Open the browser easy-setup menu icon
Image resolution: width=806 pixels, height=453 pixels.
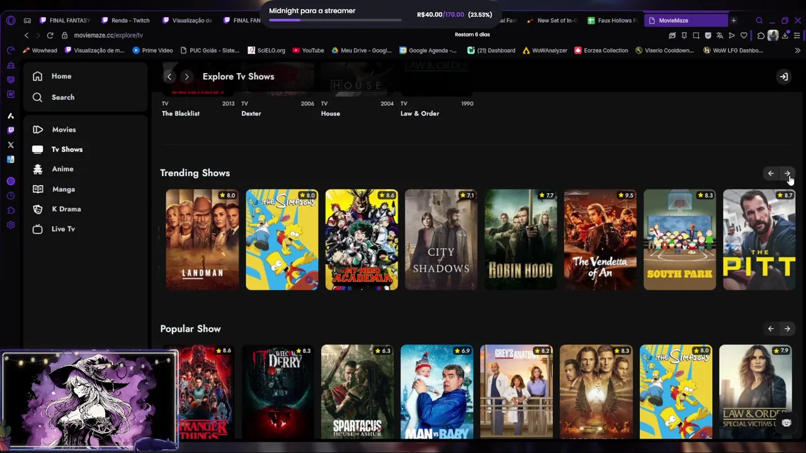[x=797, y=36]
